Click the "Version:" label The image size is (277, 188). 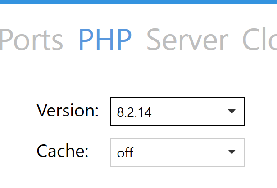click(68, 110)
